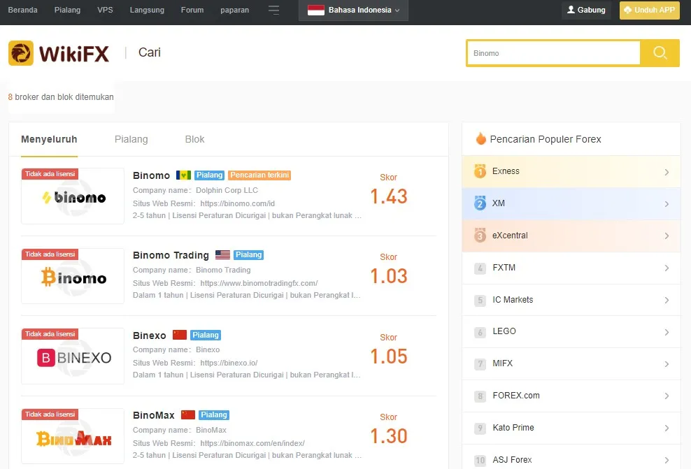Switch to the Pialang results tab
691x469 pixels.
point(131,139)
